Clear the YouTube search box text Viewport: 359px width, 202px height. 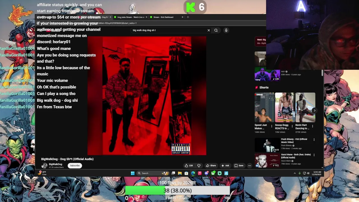pos(209,30)
